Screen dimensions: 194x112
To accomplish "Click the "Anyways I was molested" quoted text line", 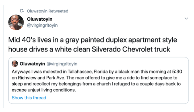I will click(97, 72).
